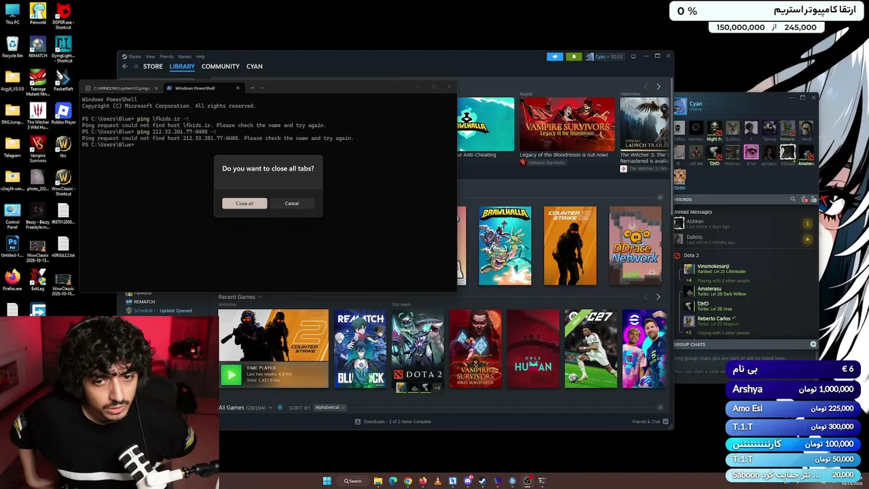Screen dimensions: 869x489
Task: Add a new terminal tab
Action: pos(252,88)
